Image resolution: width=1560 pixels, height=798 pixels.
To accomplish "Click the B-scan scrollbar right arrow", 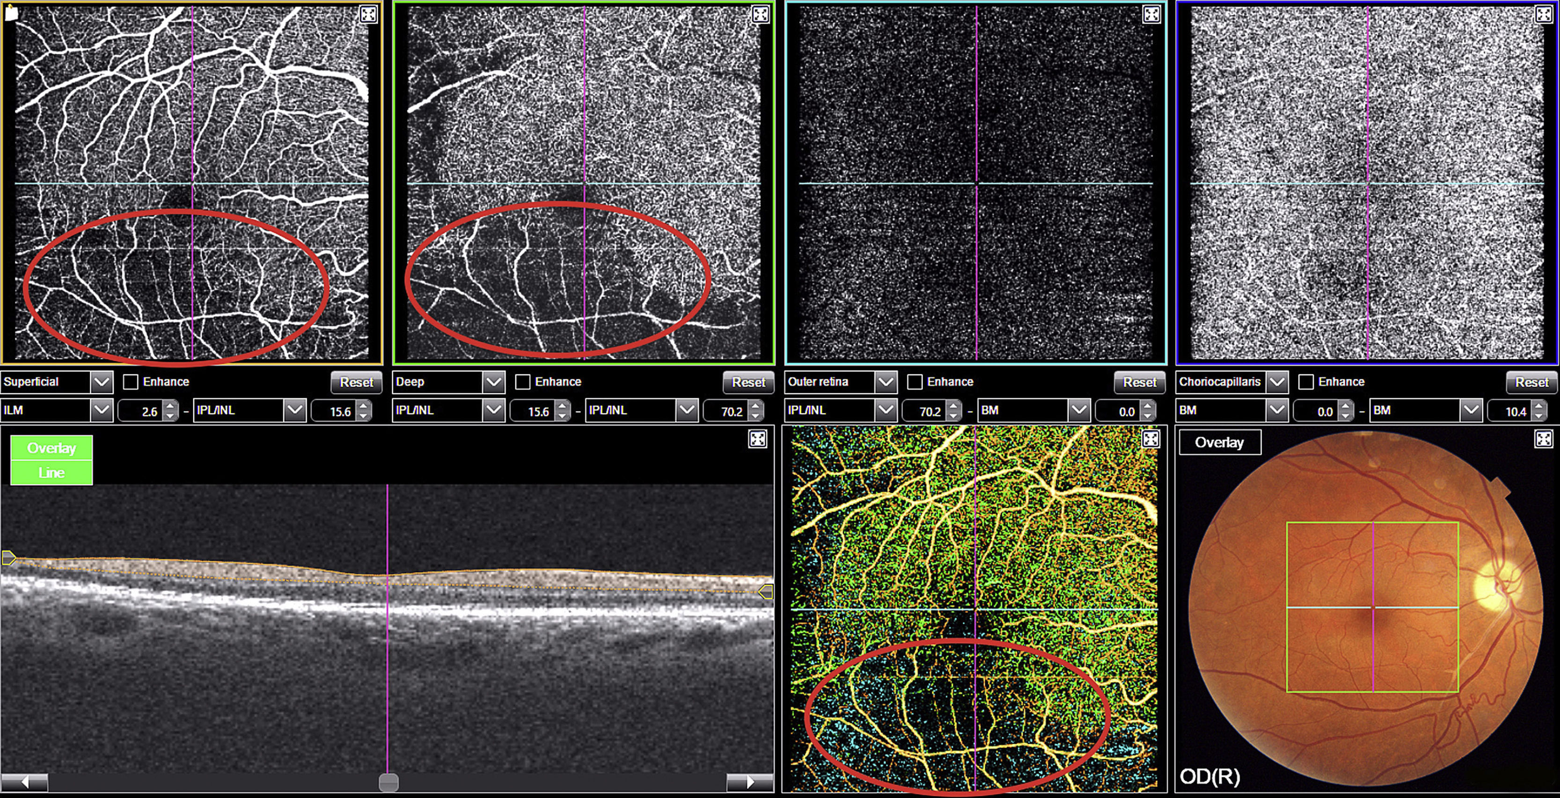I will [750, 782].
